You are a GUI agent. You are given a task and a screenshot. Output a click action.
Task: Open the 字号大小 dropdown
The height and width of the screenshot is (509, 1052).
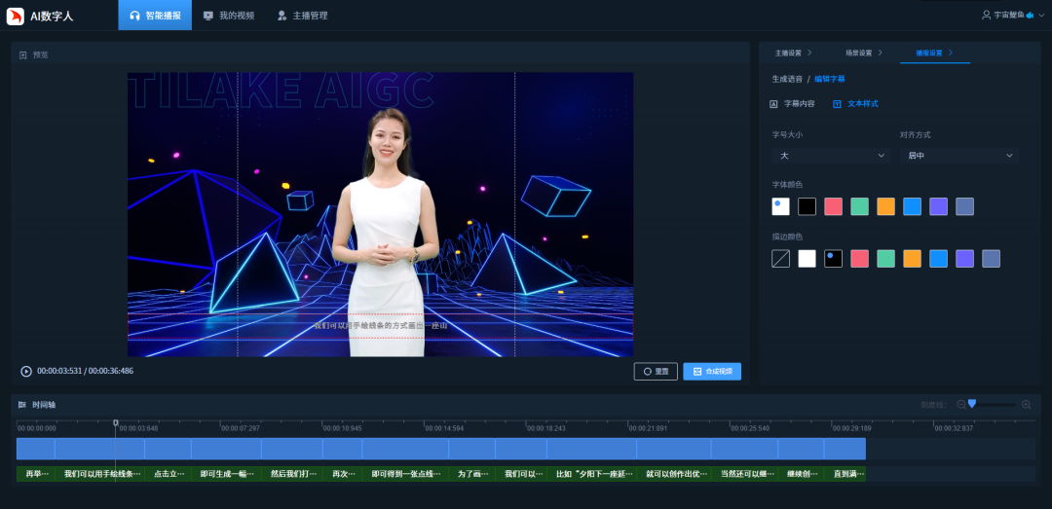click(831, 156)
